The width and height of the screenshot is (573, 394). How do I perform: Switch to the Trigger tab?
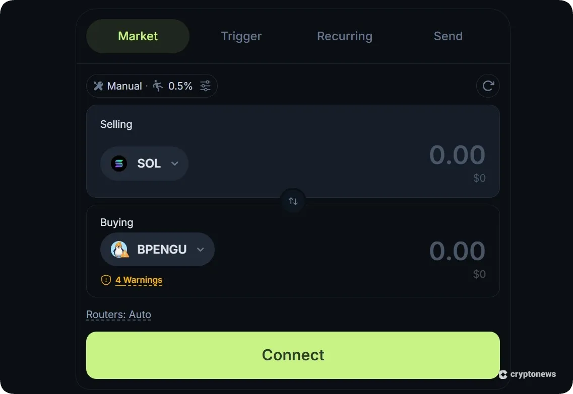(x=241, y=36)
